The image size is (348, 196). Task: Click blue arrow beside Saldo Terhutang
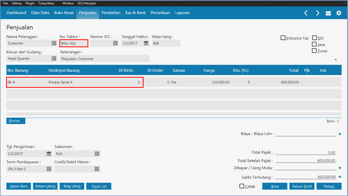[x=340, y=177]
